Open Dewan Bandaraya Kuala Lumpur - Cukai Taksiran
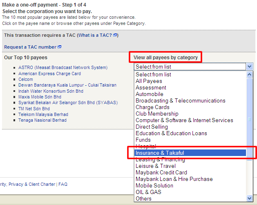 67,85
